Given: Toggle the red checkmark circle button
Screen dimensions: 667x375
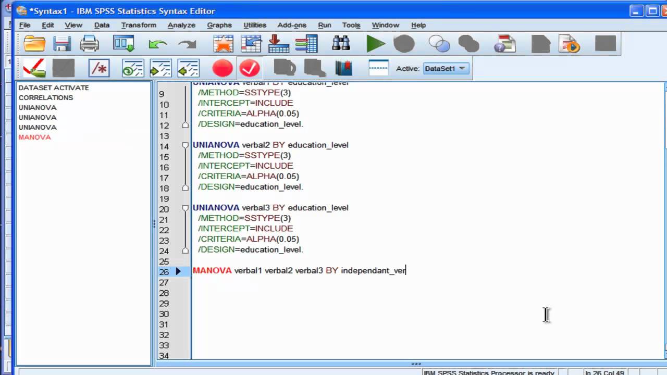Looking at the screenshot, I should pyautogui.click(x=250, y=68).
